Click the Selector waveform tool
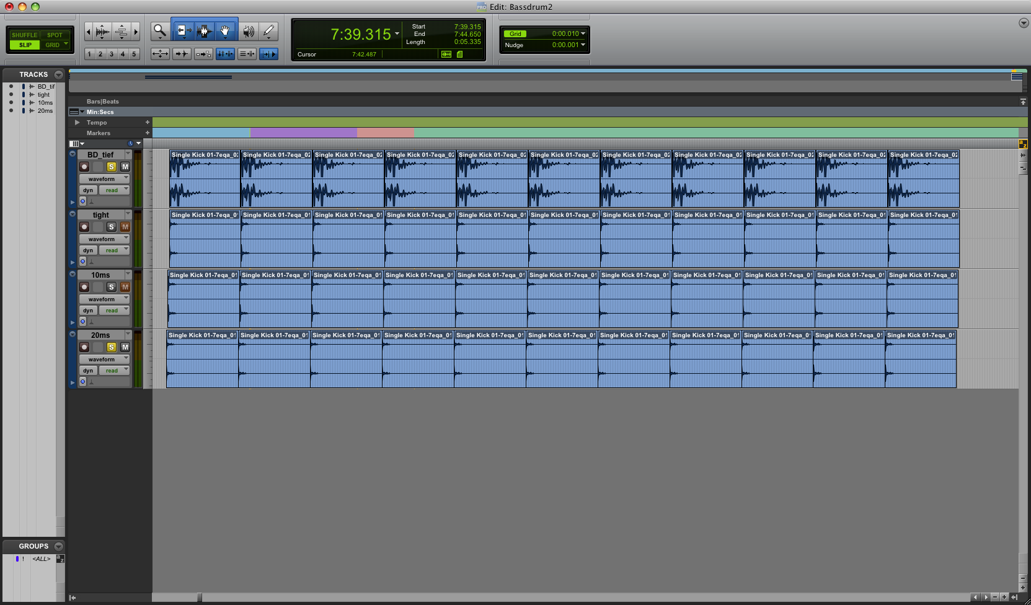This screenshot has width=1031, height=605. [204, 30]
